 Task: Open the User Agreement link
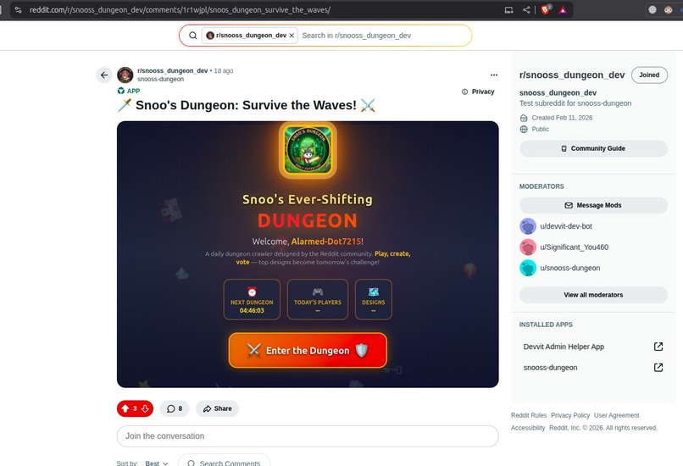(x=616, y=415)
